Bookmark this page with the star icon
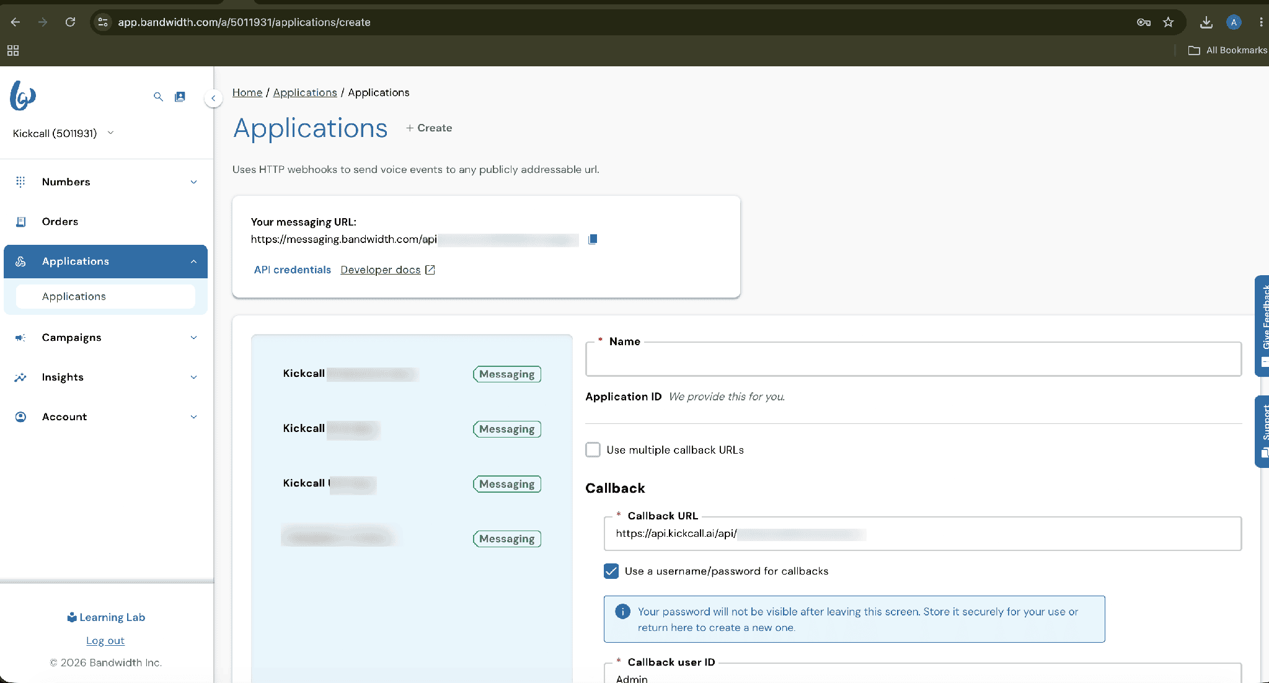This screenshot has height=683, width=1269. pyautogui.click(x=1169, y=22)
